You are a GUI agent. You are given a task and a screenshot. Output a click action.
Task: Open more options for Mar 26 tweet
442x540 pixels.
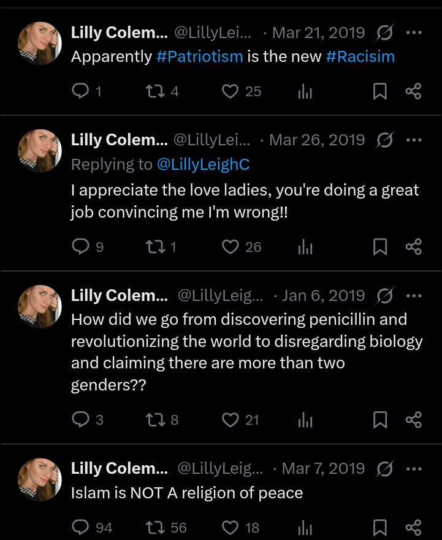point(414,140)
